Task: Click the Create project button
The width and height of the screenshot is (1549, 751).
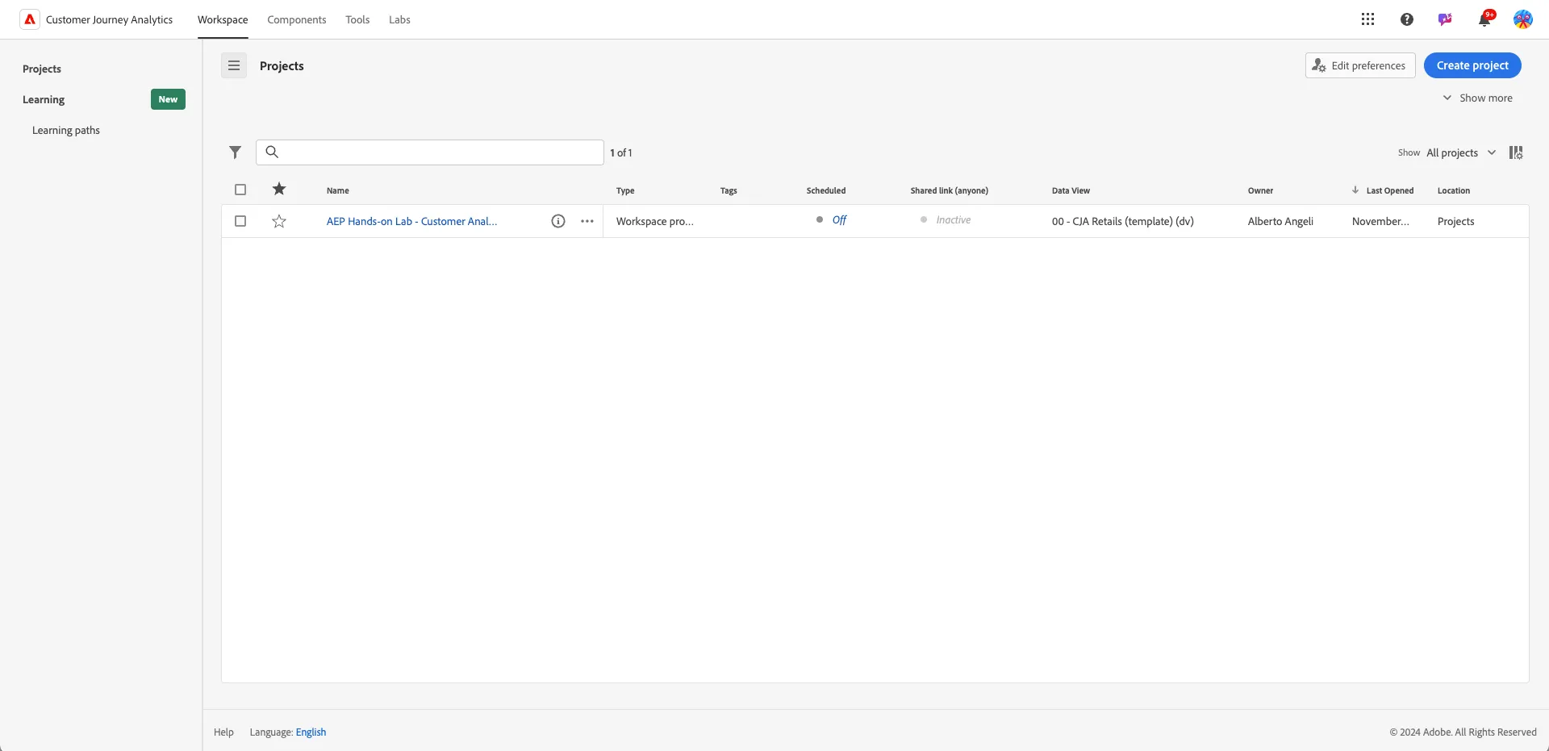Action: (1472, 65)
